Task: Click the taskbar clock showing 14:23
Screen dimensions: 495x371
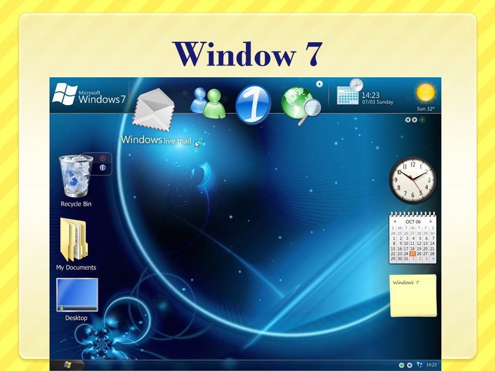Action: [431, 365]
